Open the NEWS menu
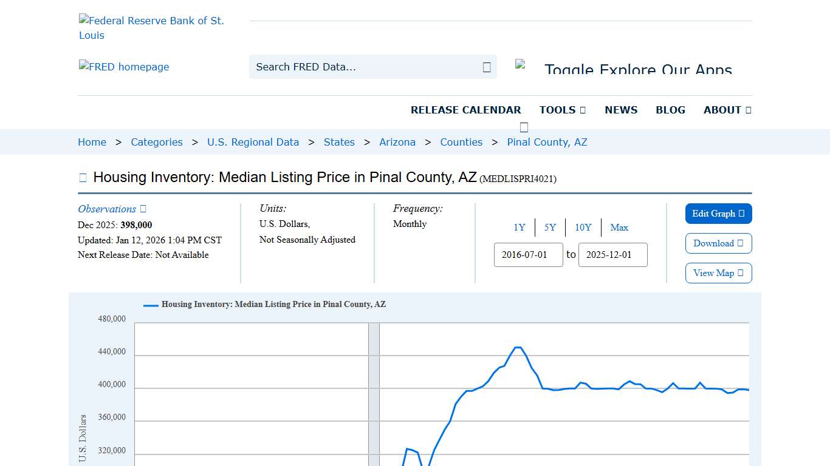Screen dimensions: 830x466 pyautogui.click(x=620, y=110)
